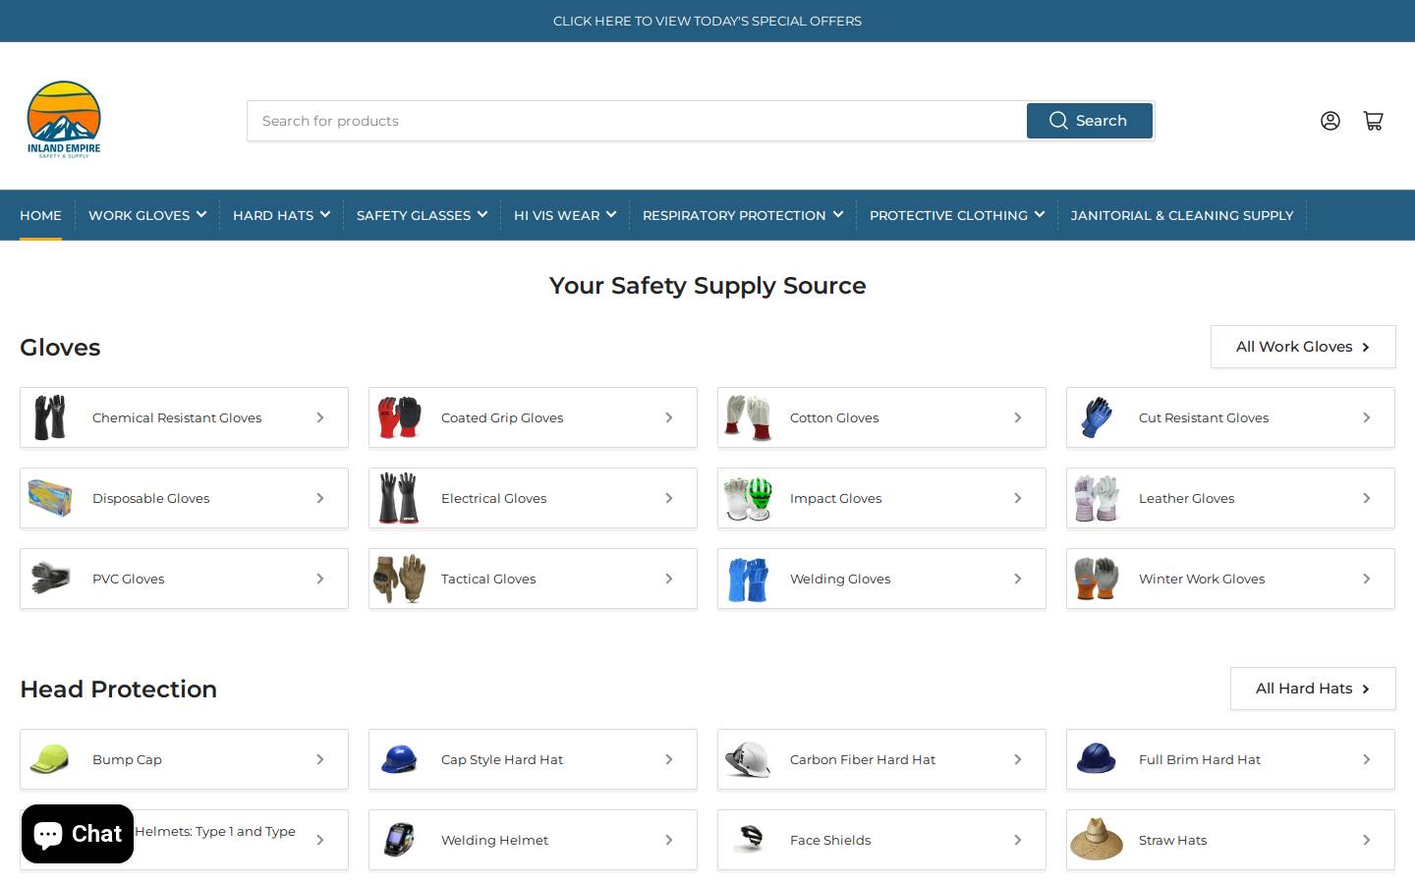Expand the Protective Clothing menu arrow

click(x=1040, y=214)
